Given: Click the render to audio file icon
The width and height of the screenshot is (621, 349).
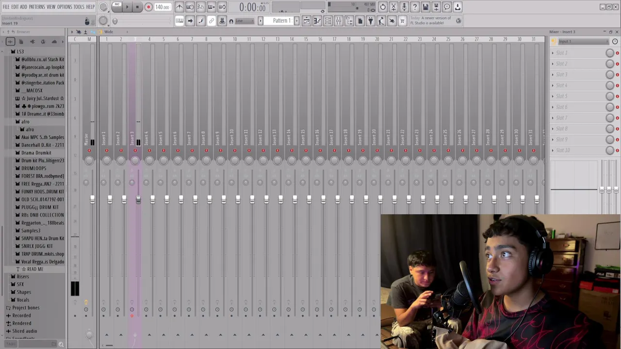Looking at the screenshot, I should (436, 7).
